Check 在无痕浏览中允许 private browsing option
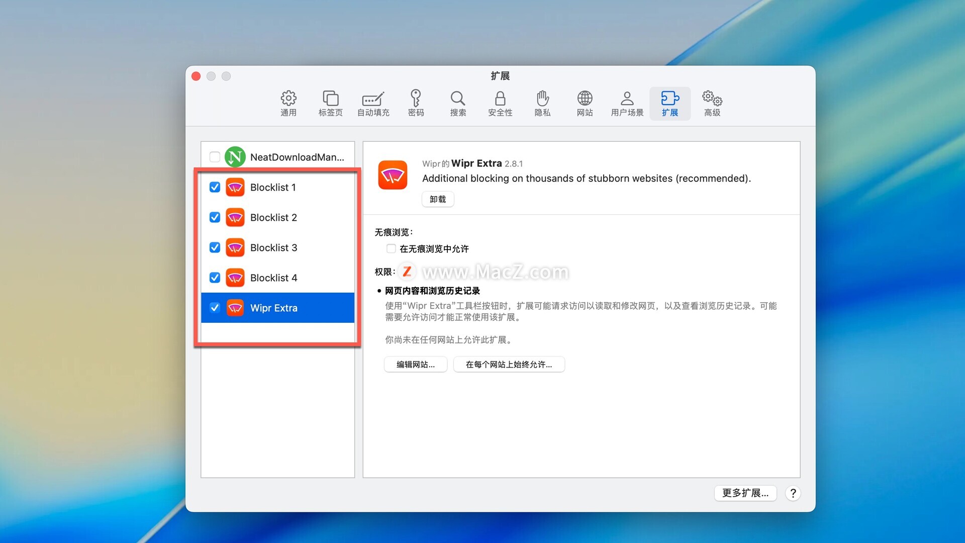The height and width of the screenshot is (543, 965). coord(391,248)
